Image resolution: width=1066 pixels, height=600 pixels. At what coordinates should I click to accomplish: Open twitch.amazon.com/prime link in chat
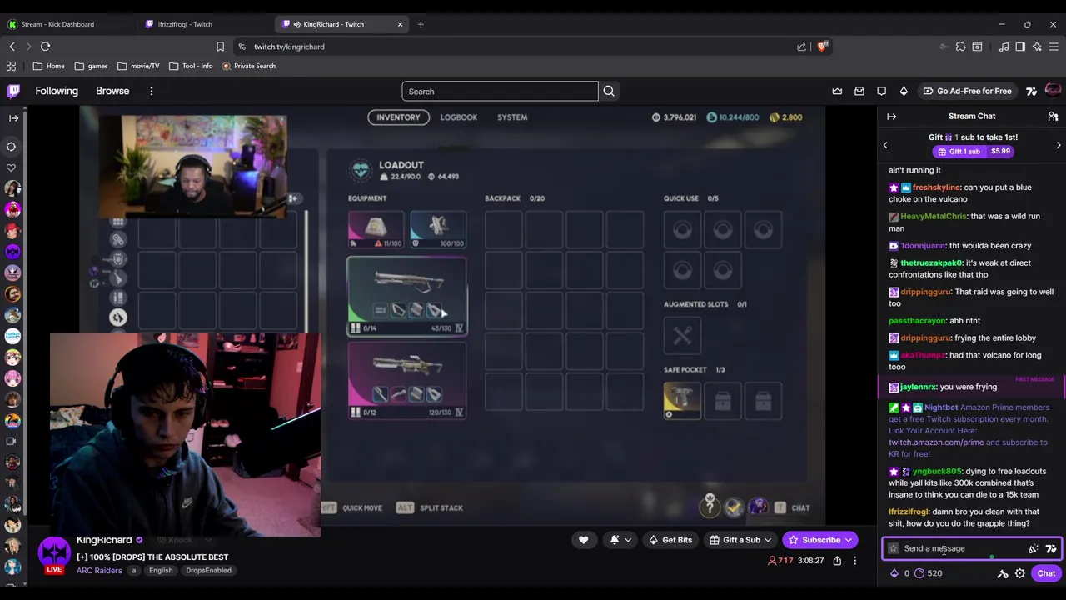point(936,442)
